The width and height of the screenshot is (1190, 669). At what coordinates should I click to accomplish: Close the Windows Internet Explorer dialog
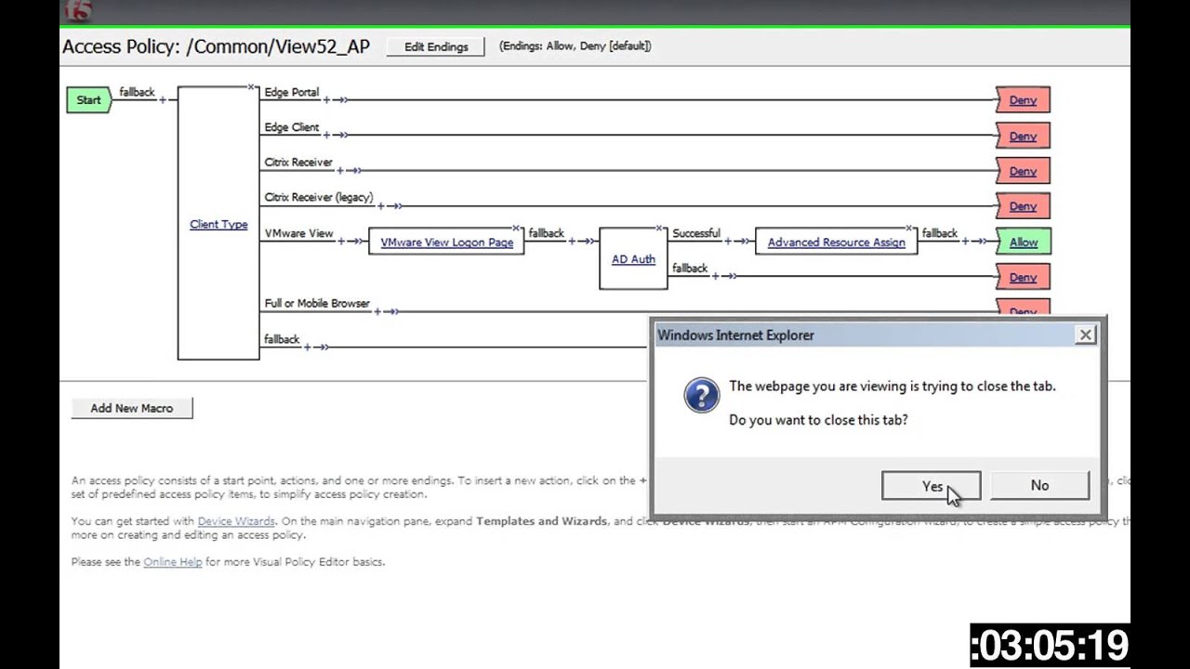(x=1085, y=334)
